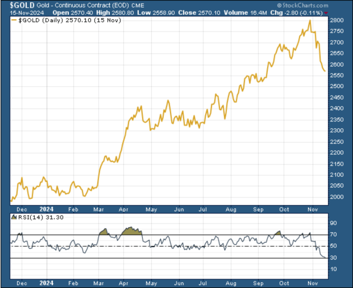The height and width of the screenshot is (288, 353).
Task: Click the 15-Nov-2024 date in the header
Action: (27, 13)
